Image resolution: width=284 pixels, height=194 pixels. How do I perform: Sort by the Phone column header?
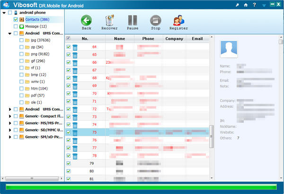tap(148, 39)
